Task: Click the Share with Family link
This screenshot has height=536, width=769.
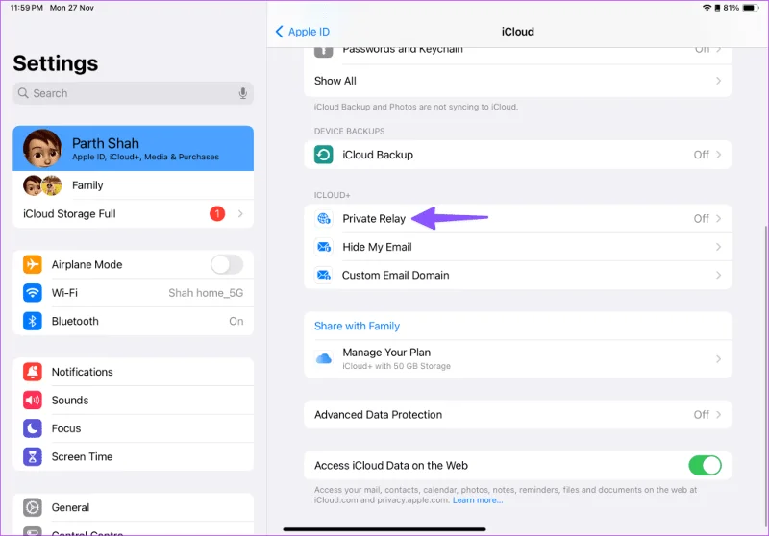Action: (357, 327)
